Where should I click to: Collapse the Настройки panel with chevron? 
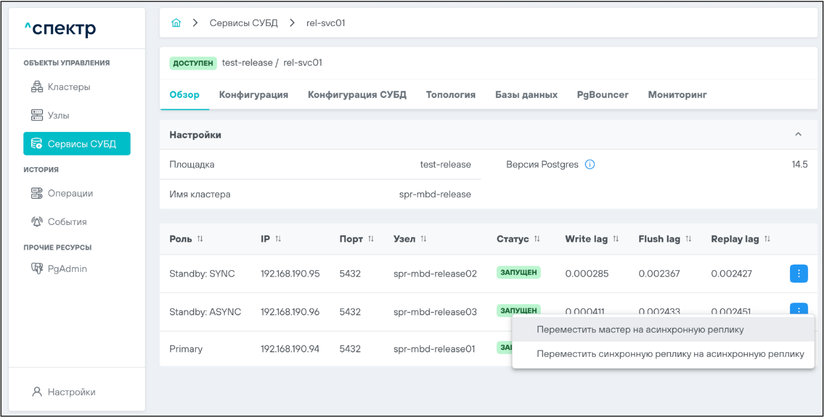[798, 135]
